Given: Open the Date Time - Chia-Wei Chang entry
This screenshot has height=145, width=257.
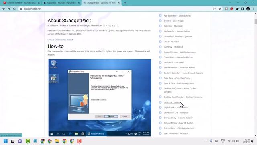Looking at the screenshot, I should pos(177,78).
